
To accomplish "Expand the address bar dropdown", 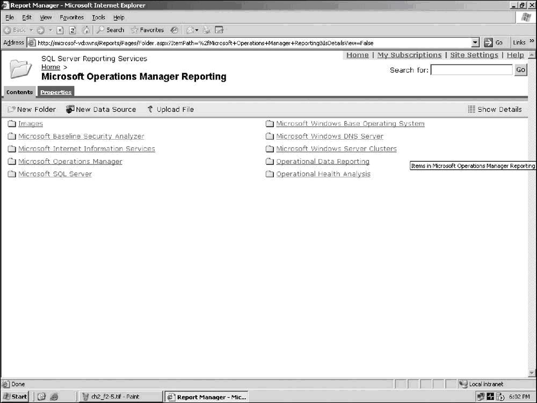I will pyautogui.click(x=475, y=42).
